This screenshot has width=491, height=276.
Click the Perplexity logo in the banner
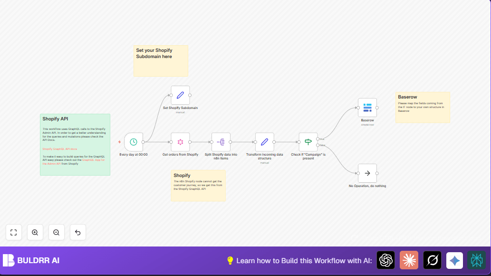point(477,260)
